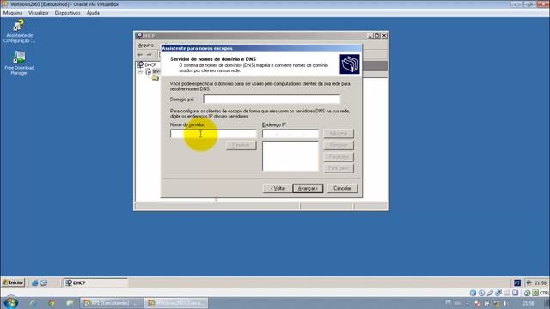Click the DNS server IP address list box
The width and height of the screenshot is (550, 309).
(x=290, y=156)
